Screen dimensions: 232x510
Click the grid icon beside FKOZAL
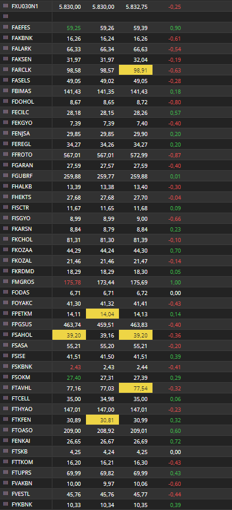click(x=5, y=261)
